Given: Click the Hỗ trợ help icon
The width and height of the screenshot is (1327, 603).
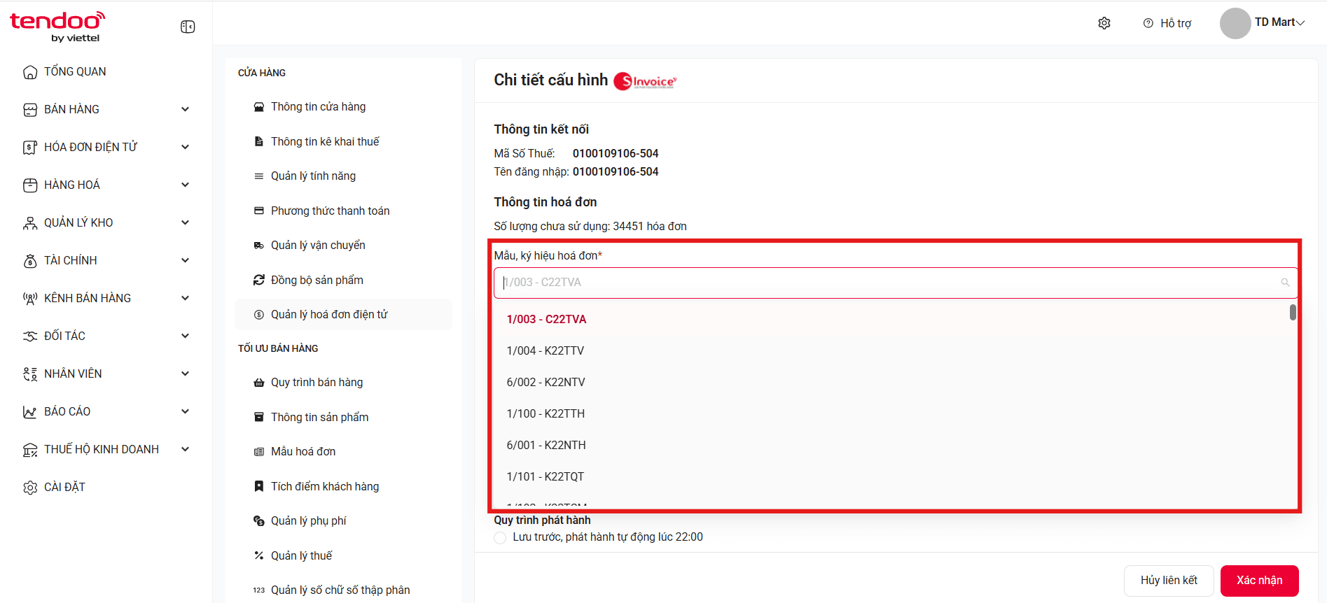Looking at the screenshot, I should point(1148,23).
